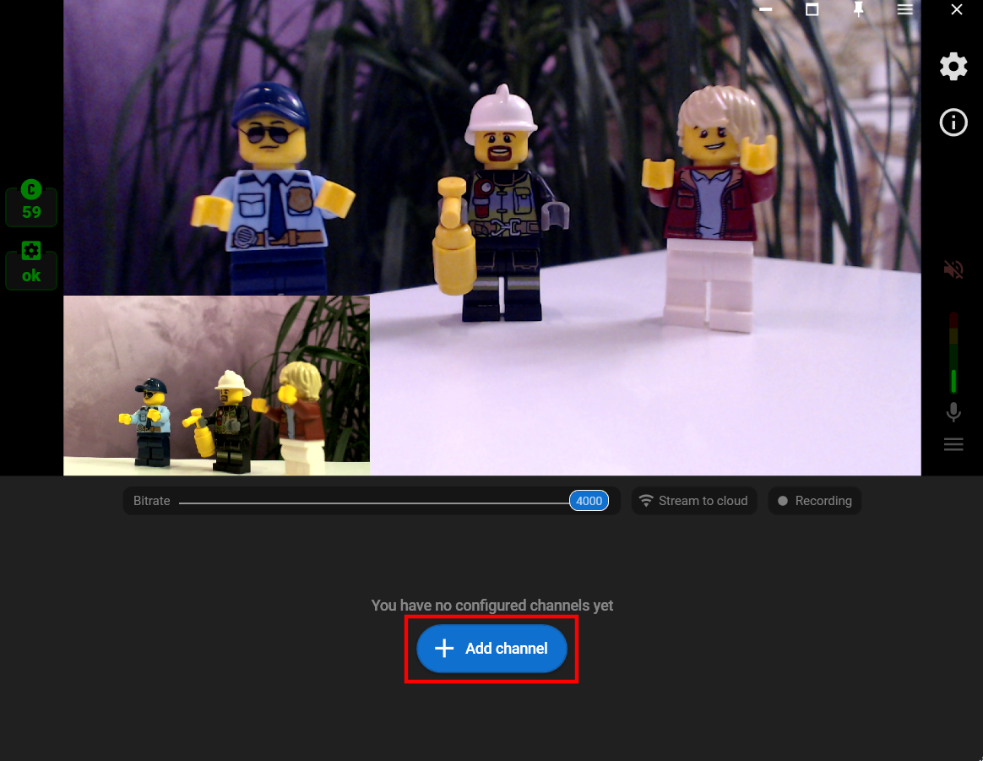
Task: Click the record dot on the Recording button
Action: pos(782,500)
